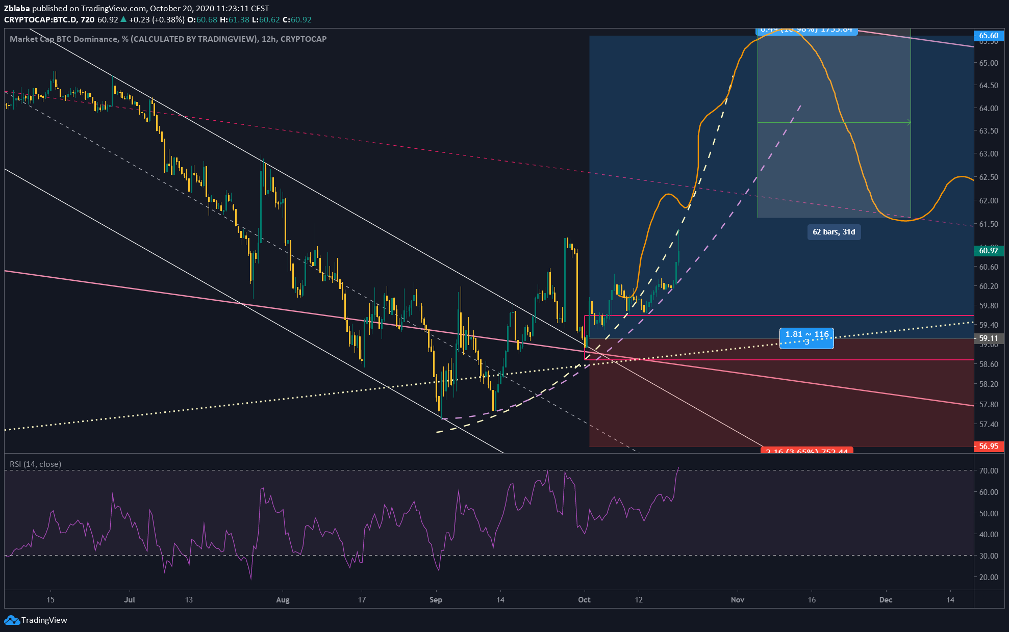The image size is (1009, 632).
Task: Click the open value O:60.68
Action: point(202,19)
